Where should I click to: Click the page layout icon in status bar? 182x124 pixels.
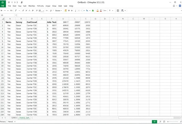tap(164, 121)
